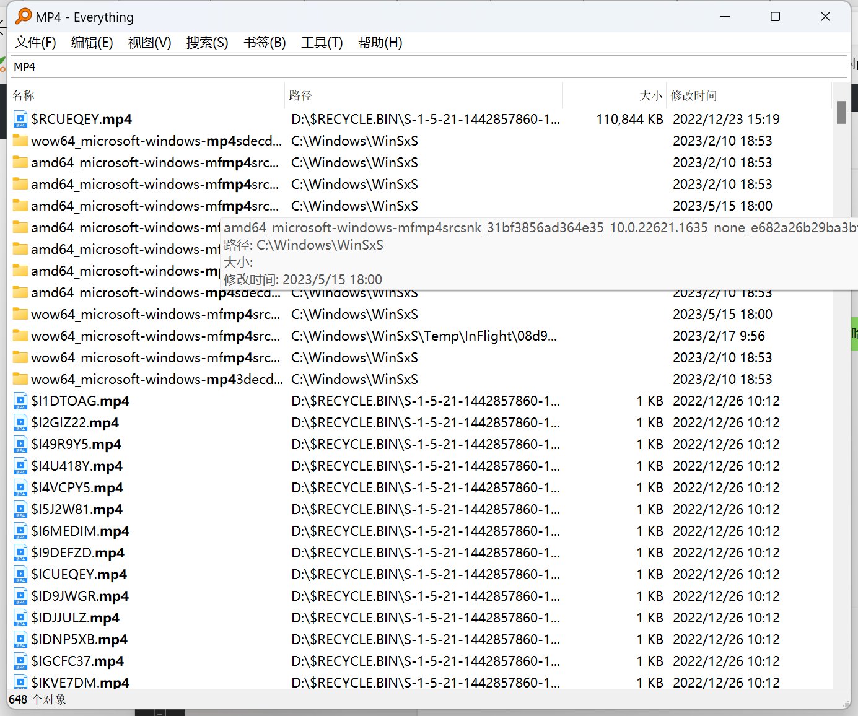Click the recycle bin path of $RCUEQEY.mp4
858x716 pixels.
pos(426,119)
